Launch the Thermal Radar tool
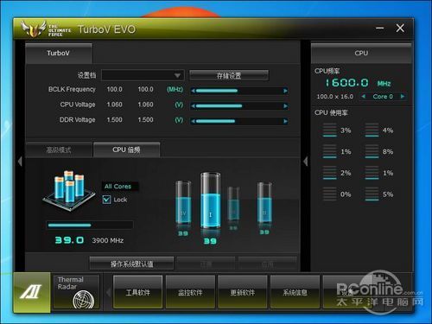 76,292
